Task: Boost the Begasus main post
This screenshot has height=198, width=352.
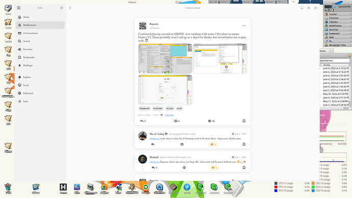Action: [x=177, y=121]
